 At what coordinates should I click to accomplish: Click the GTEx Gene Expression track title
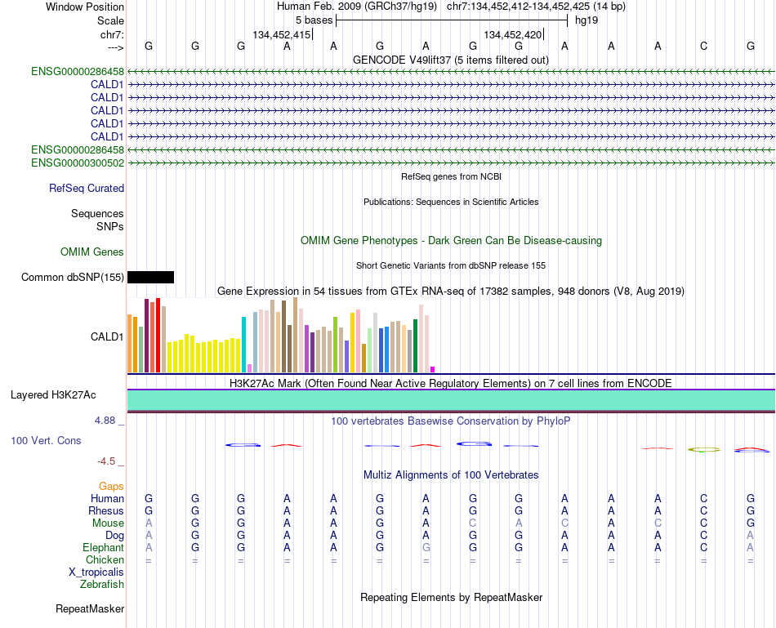click(451, 291)
